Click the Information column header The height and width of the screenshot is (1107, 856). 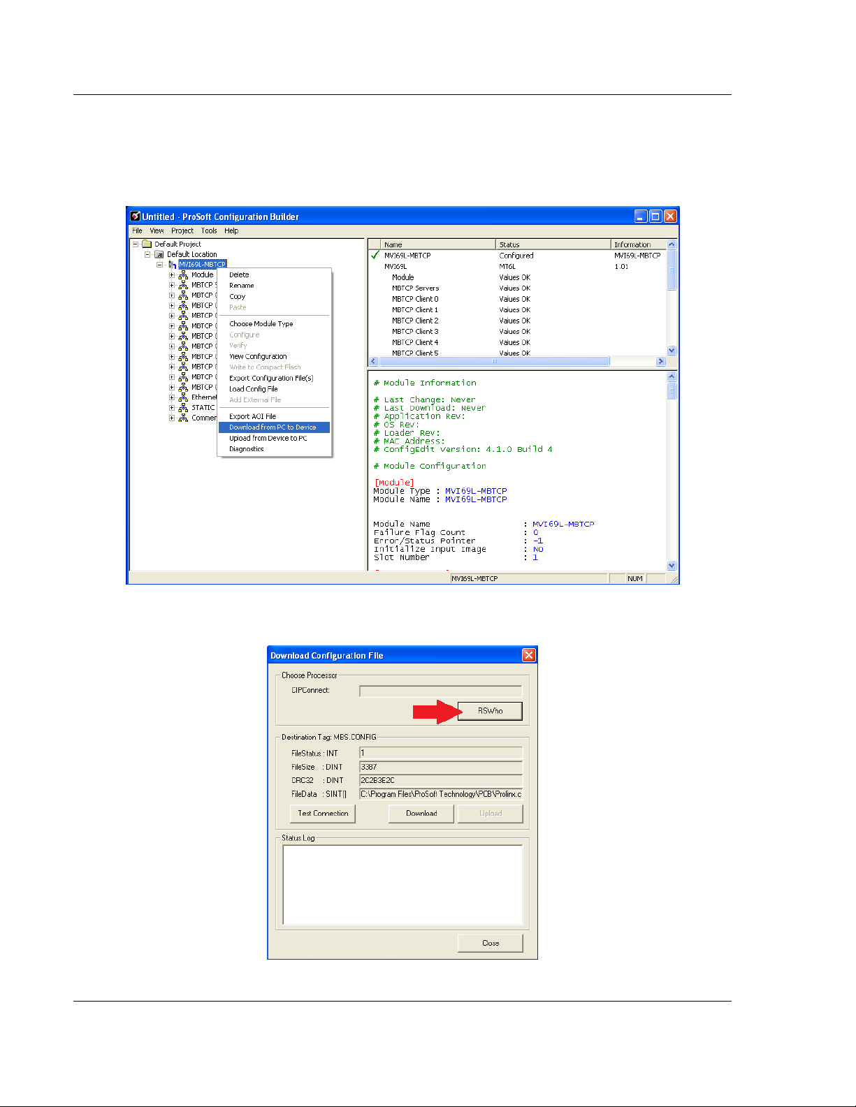639,244
